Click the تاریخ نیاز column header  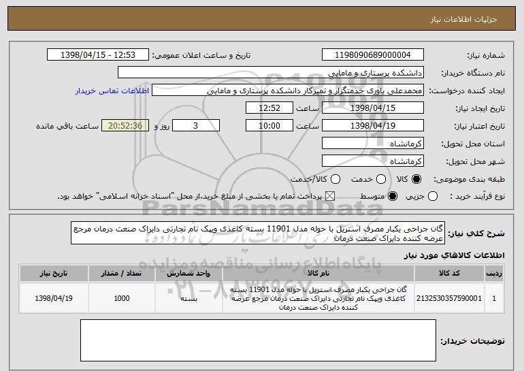click(x=54, y=274)
